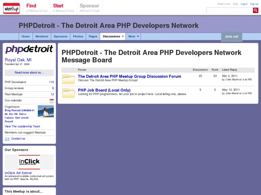Screen dimensions: 261x195
Task: Click the Sign up link
Action: pos(254,4)
